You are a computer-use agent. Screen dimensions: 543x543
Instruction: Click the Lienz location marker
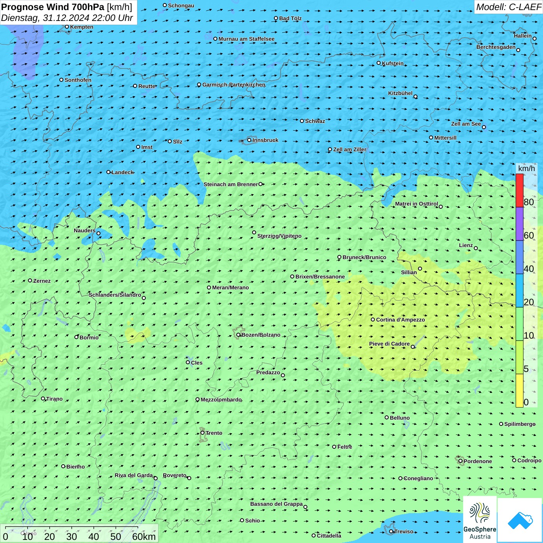click(476, 248)
